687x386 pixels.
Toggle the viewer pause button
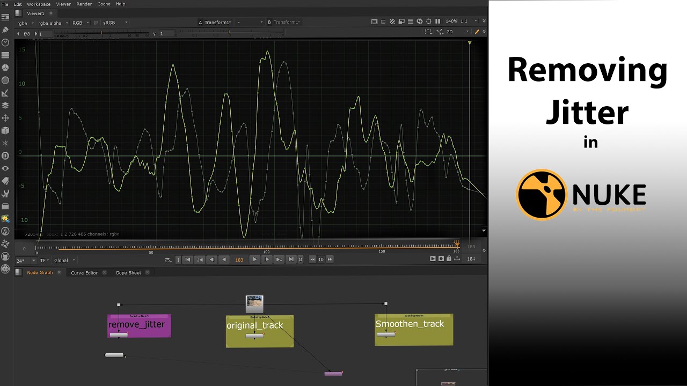437,21
